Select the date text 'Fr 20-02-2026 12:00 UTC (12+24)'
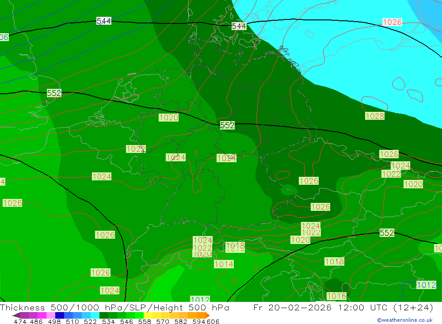Viewport: 442px width, 324px height. [x=343, y=307]
